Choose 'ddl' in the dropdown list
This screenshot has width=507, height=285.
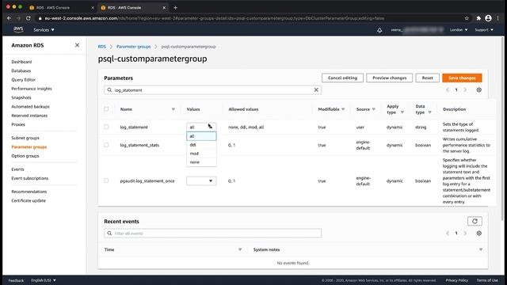(201, 145)
